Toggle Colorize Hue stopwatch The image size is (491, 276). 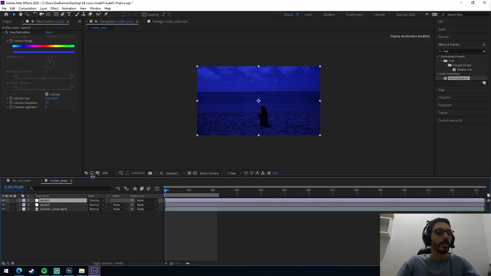coord(11,99)
